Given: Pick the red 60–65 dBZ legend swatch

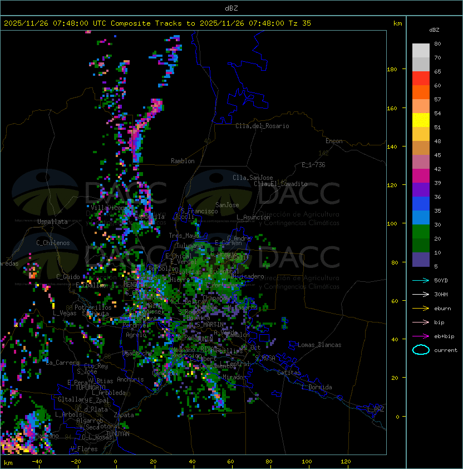Looking at the screenshot, I should coord(421,79).
